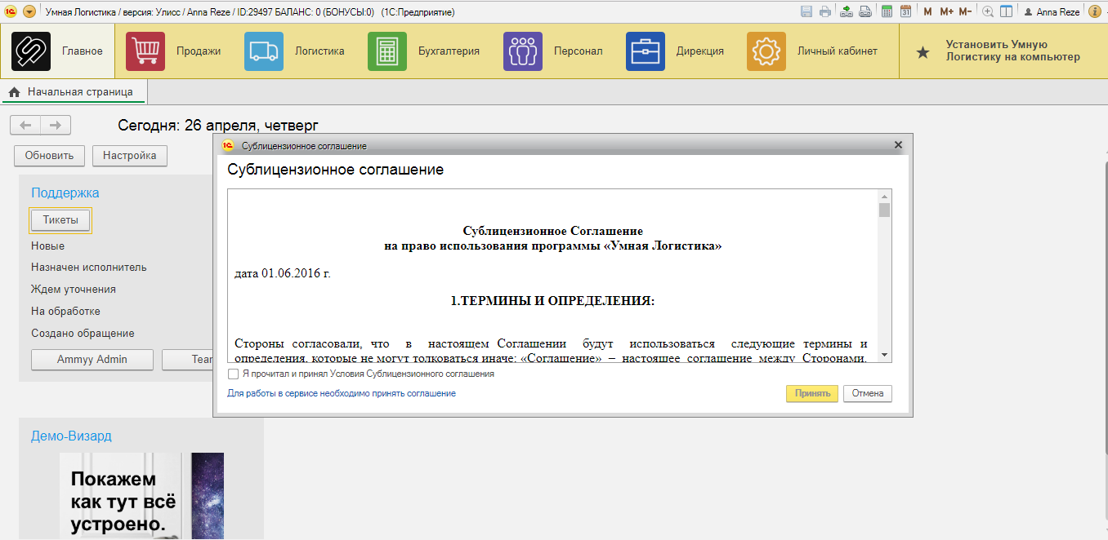
Task: Open the Демо-Визард link
Action: [71, 436]
